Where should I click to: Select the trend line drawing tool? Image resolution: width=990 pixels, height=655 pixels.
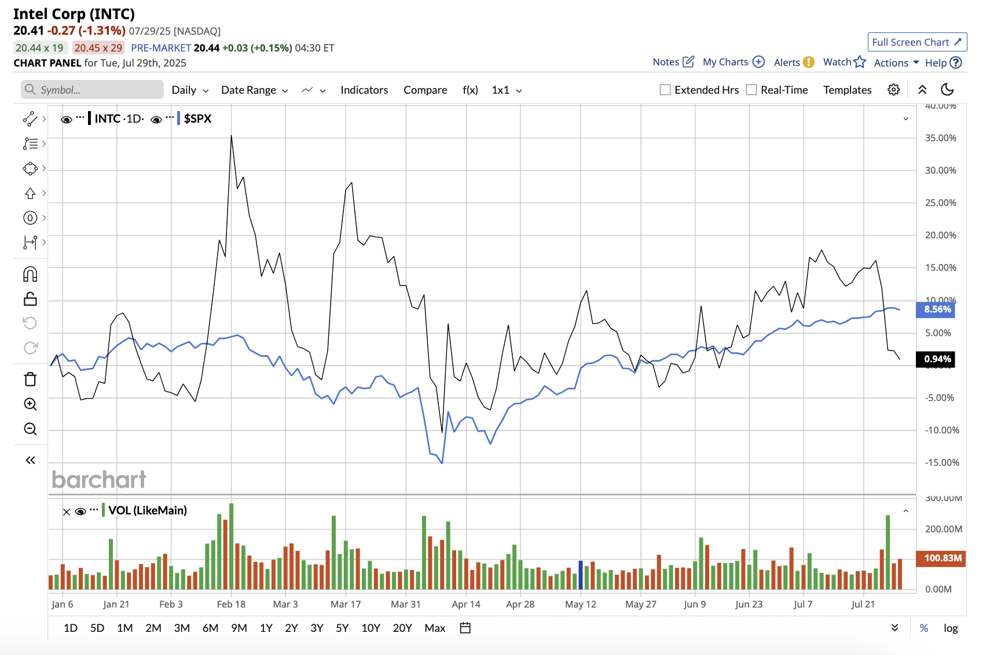30,119
